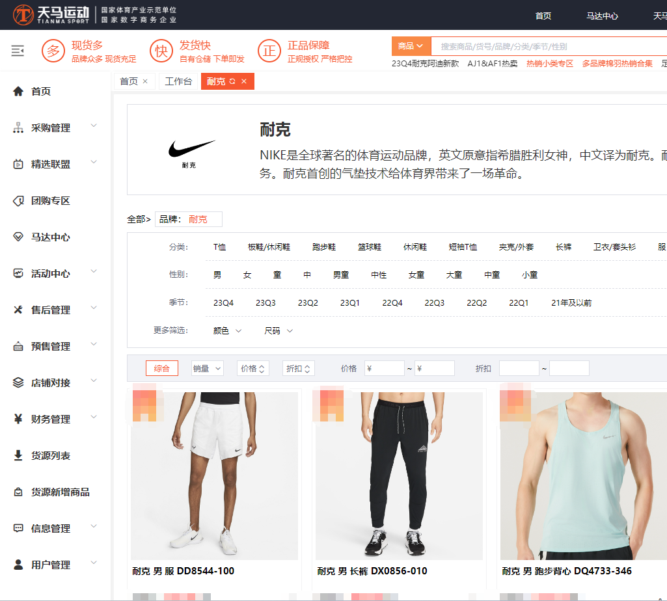
Task: Click the 售后管理 tools icon
Action: (18, 310)
